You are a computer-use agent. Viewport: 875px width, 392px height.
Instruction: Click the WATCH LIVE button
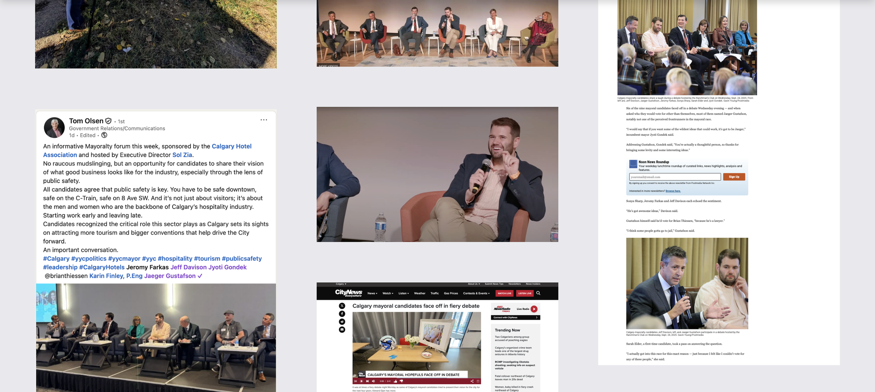pyautogui.click(x=504, y=293)
